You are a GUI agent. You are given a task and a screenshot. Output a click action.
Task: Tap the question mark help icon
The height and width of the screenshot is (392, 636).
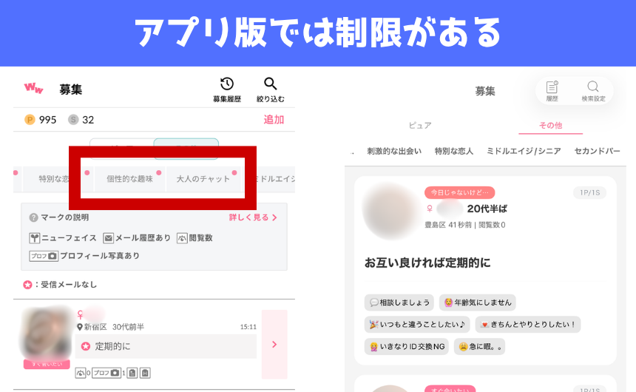coord(34,218)
